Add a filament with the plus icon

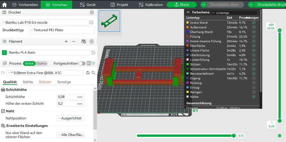pos(66,42)
